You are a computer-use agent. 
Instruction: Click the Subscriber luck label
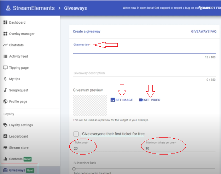coord(85,163)
